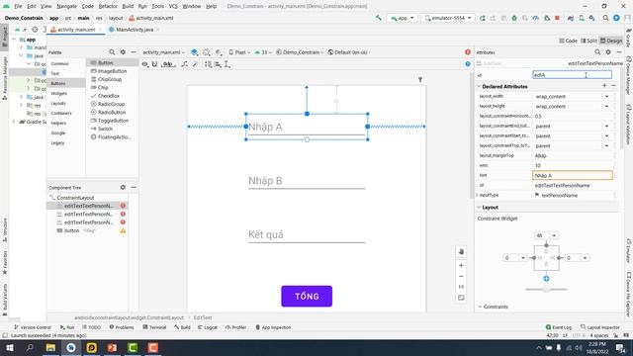This screenshot has height=356, width=633.
Task: Collapse the Layout section
Action: click(x=479, y=207)
